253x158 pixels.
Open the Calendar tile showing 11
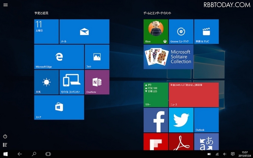click(x=47, y=32)
